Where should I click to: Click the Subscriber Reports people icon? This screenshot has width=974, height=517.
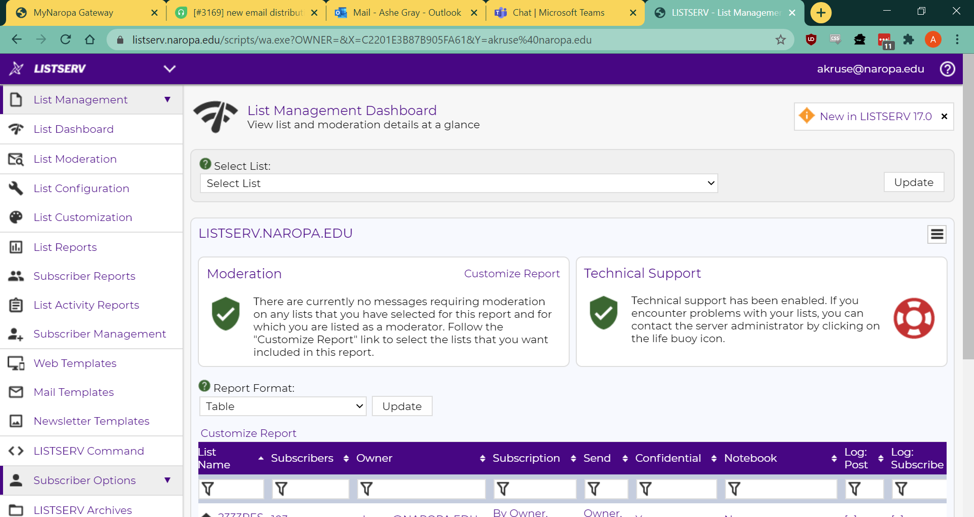[16, 276]
